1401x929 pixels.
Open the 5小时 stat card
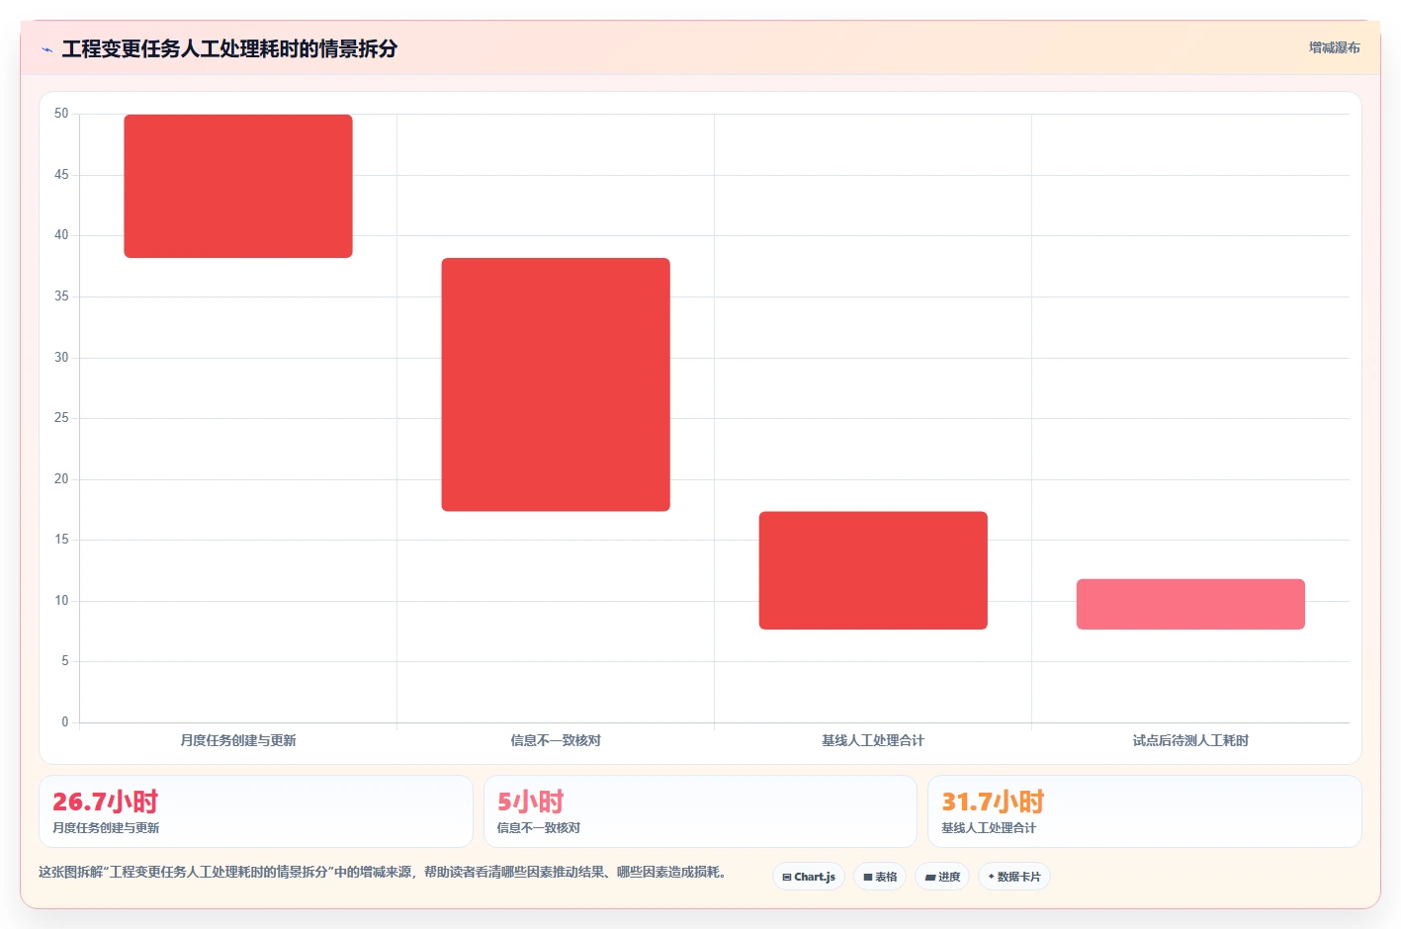pos(700,811)
